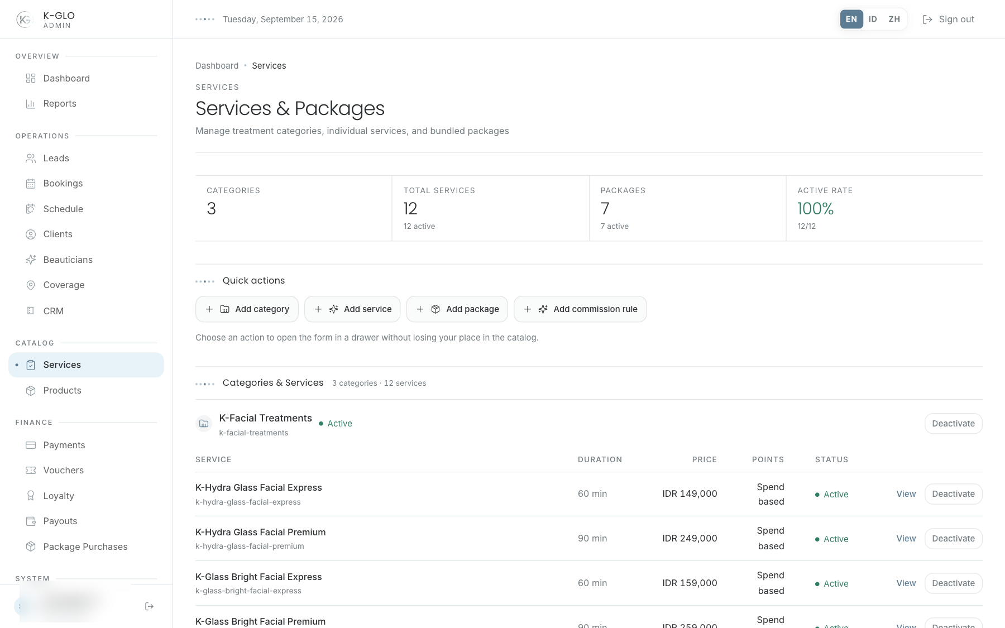Click the k-hydra-glass-facial-premium slug text

(250, 546)
